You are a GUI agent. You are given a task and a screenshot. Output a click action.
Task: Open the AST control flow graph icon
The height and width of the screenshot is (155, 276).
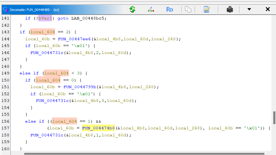pyautogui.click(x=151, y=9)
